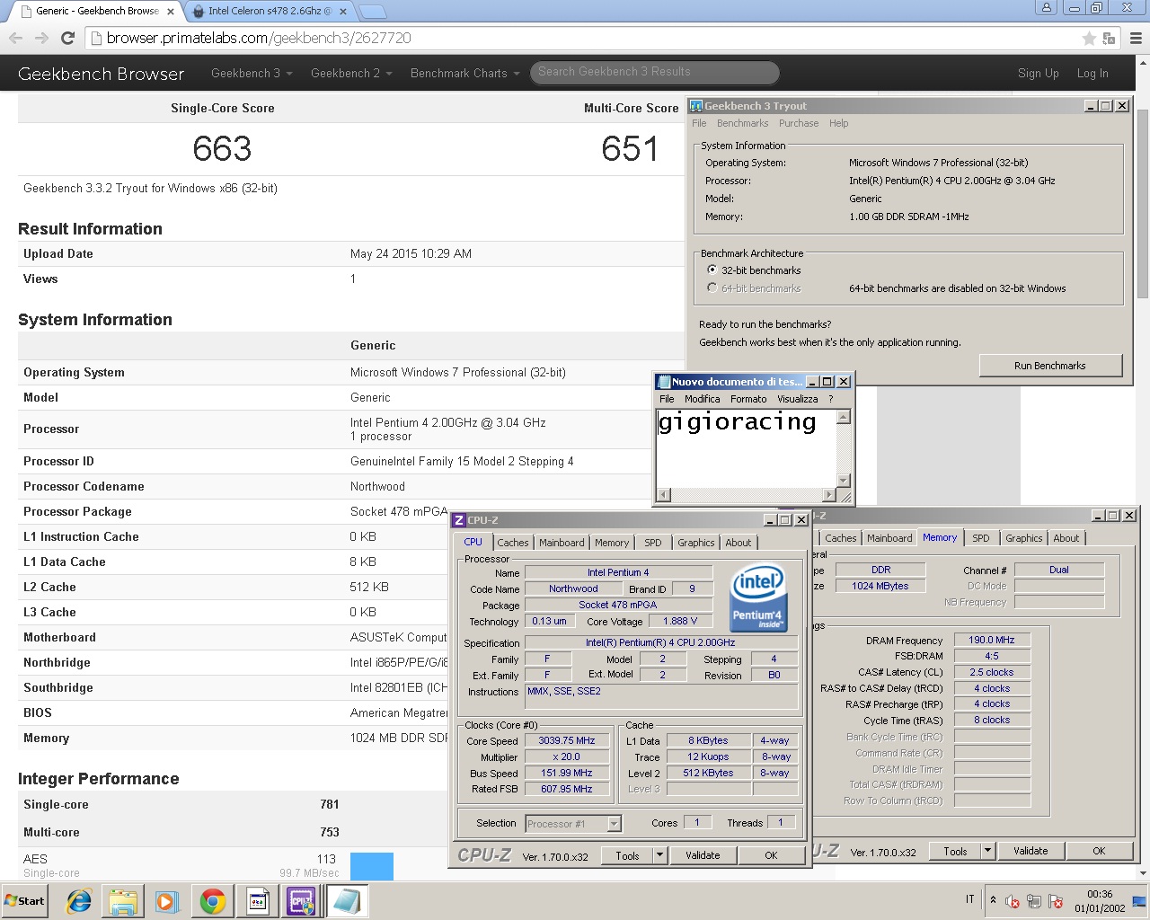The image size is (1150, 920).
Task: Bookmark this page with the star icon
Action: click(1089, 38)
